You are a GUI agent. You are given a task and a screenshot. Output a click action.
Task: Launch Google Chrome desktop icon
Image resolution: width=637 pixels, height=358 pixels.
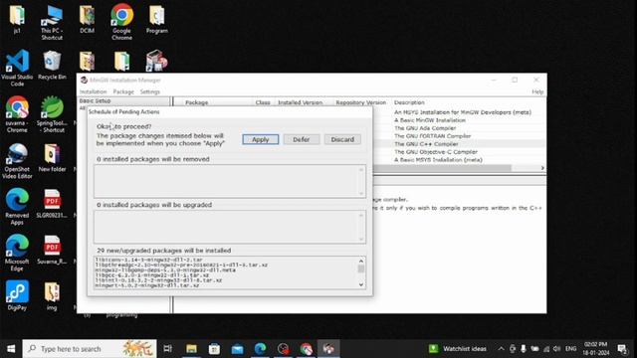click(x=121, y=22)
